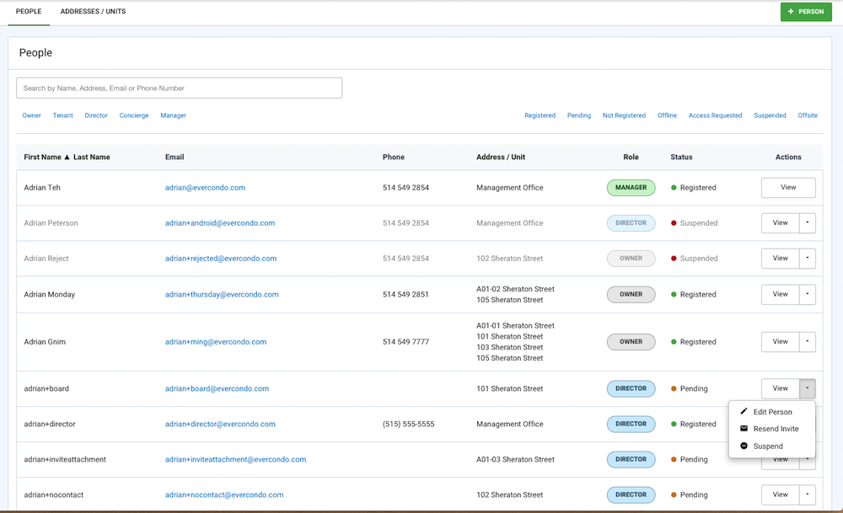This screenshot has height=513, width=843.
Task: Filter by Suspended status
Action: pos(770,115)
